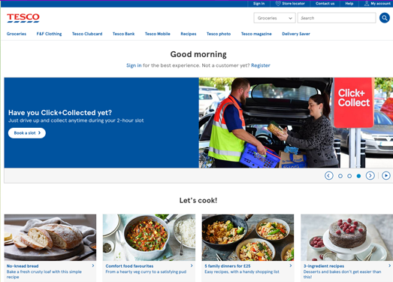The image size is (393, 282).
Task: Click the Tesco logo
Action: 23,18
